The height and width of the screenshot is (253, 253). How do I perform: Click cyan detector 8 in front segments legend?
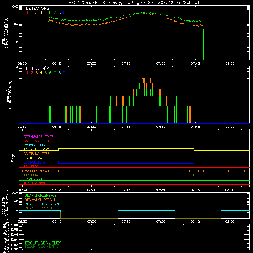click(x=59, y=13)
